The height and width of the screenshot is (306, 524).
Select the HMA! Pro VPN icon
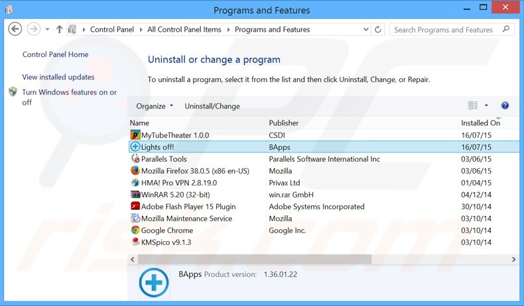tap(135, 183)
